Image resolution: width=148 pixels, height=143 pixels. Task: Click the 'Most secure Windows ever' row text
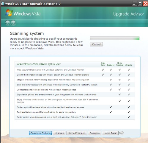pos(50,70)
